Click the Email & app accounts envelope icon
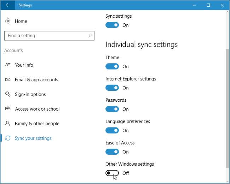230x184 pixels. pyautogui.click(x=8, y=80)
